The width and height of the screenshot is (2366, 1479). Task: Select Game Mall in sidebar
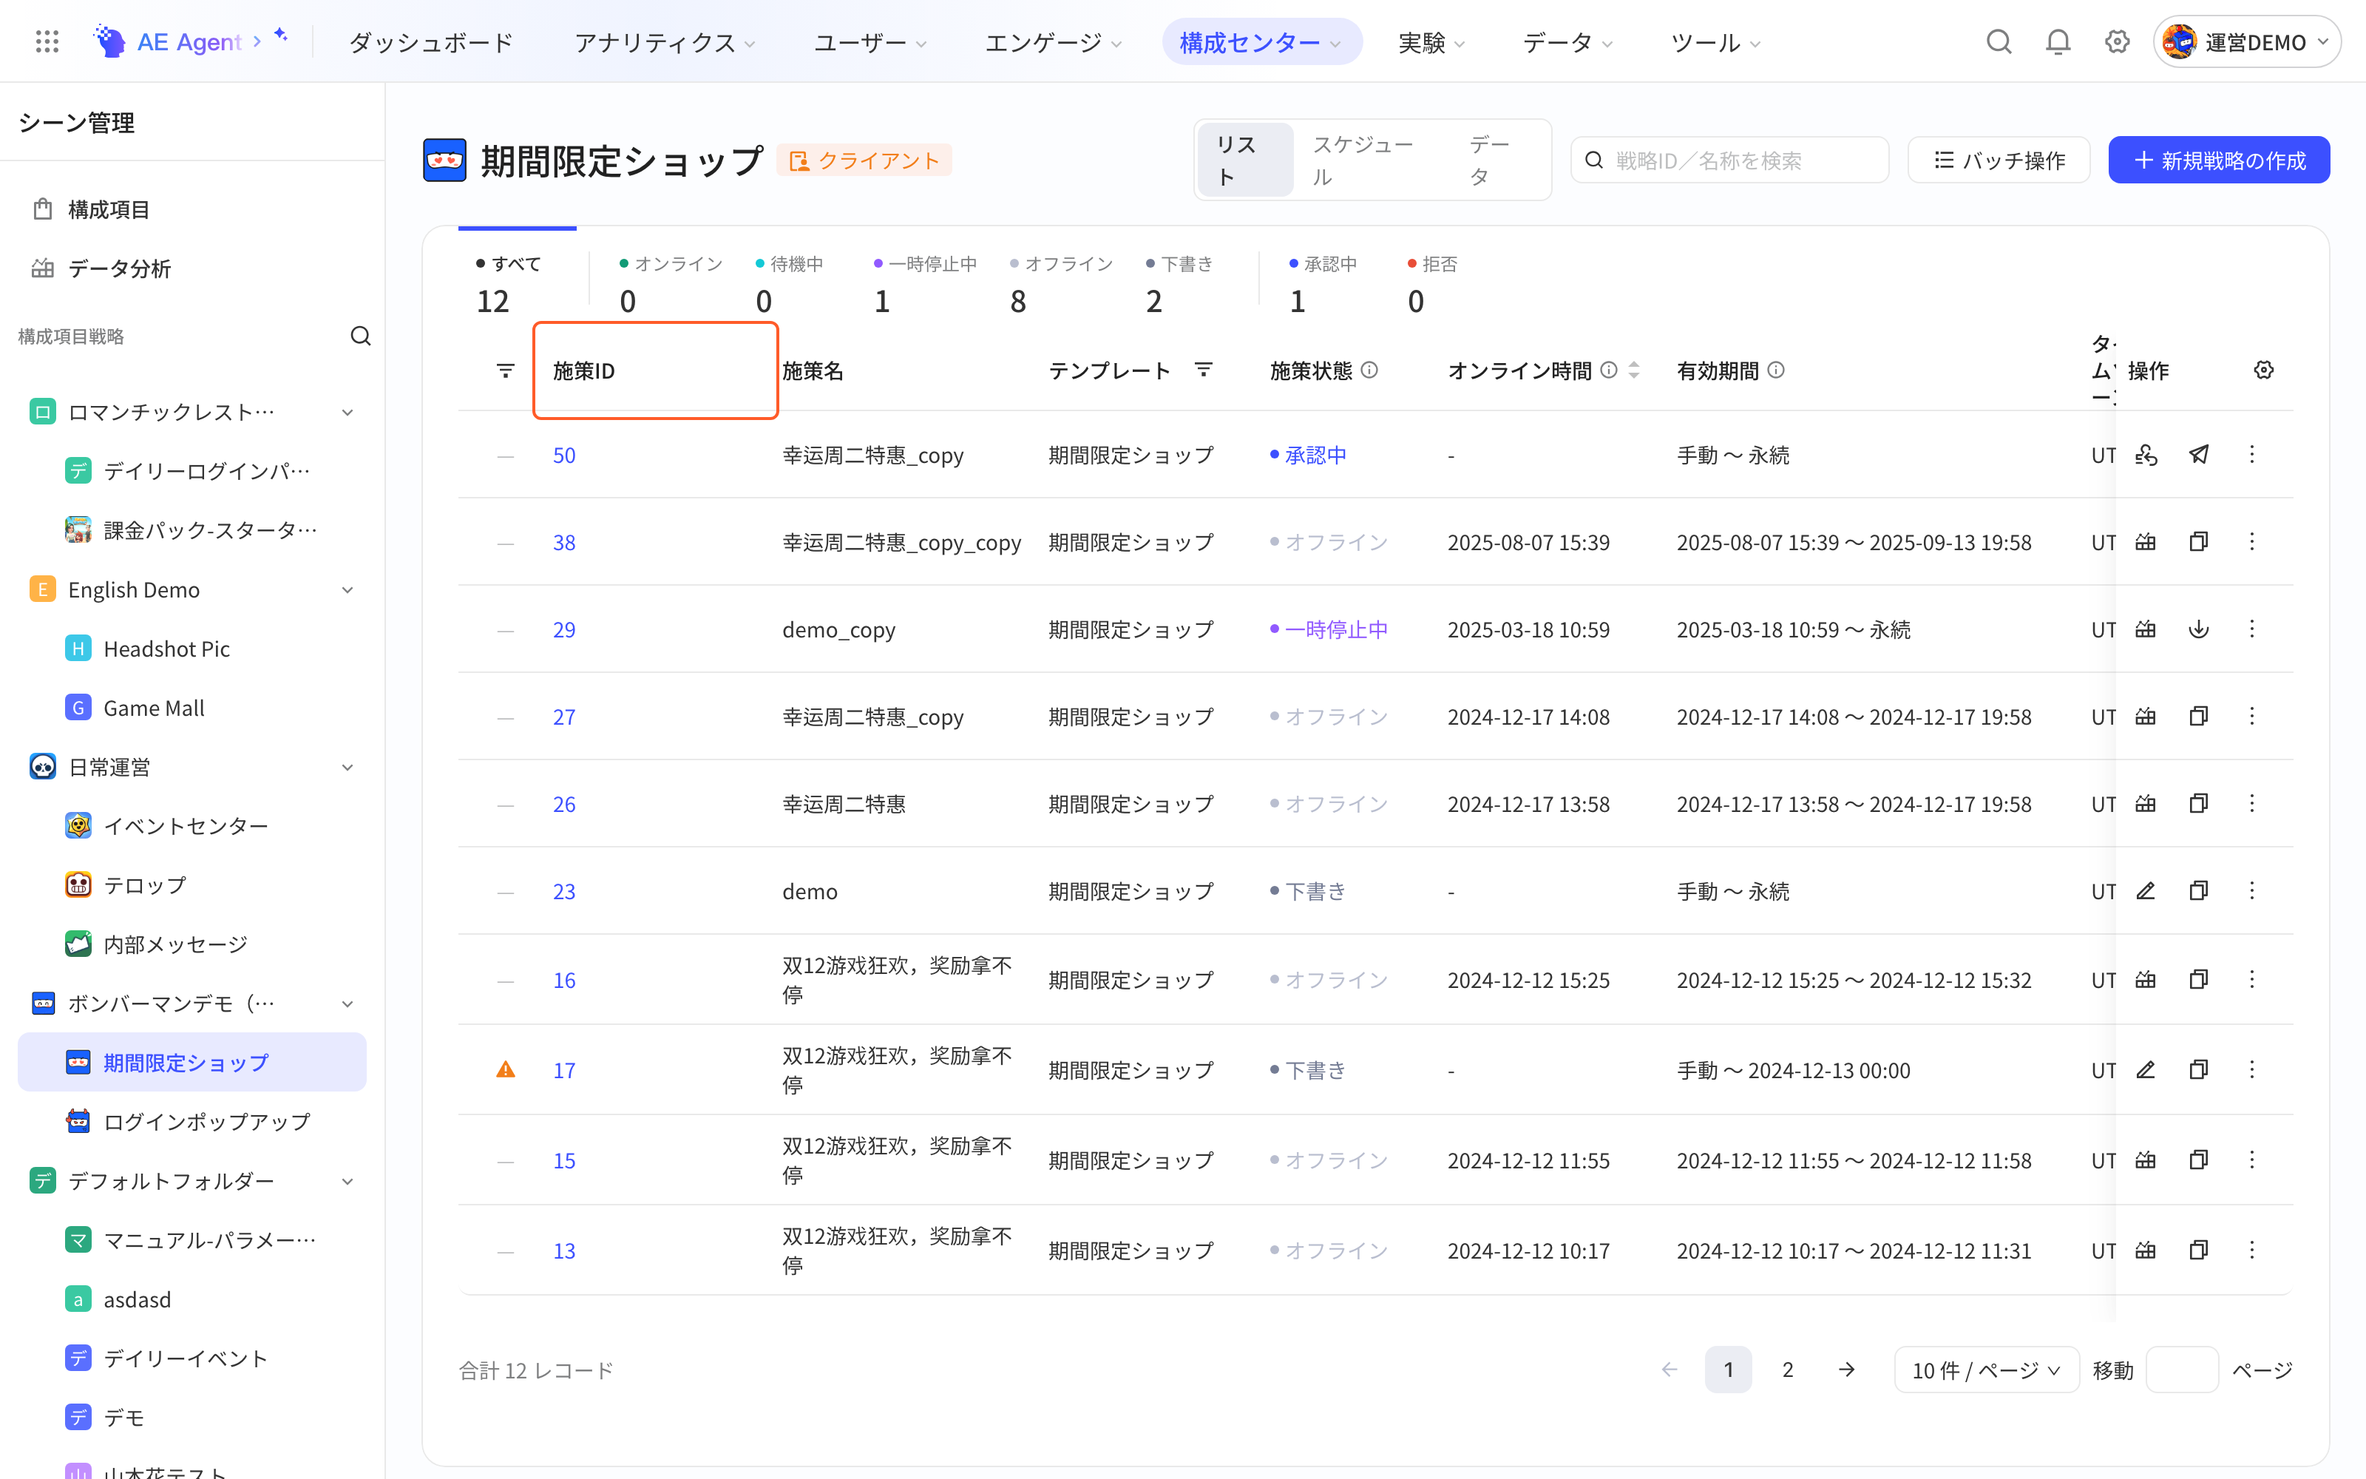point(191,707)
